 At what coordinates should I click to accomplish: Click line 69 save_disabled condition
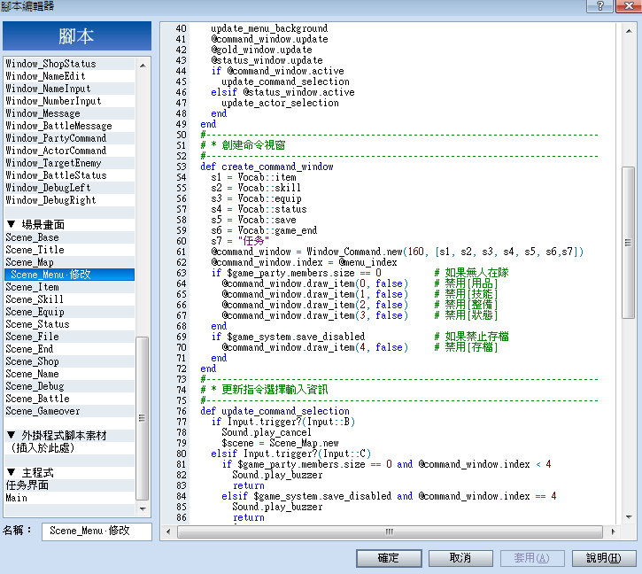pos(288,337)
